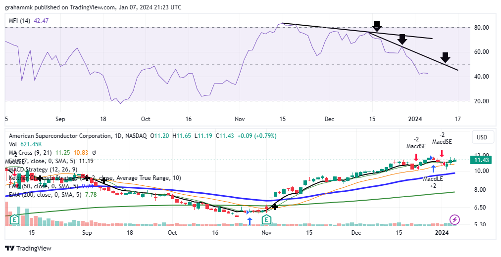Click 80.00 on the MFI scale
The image size is (501, 257).
[x=481, y=28]
